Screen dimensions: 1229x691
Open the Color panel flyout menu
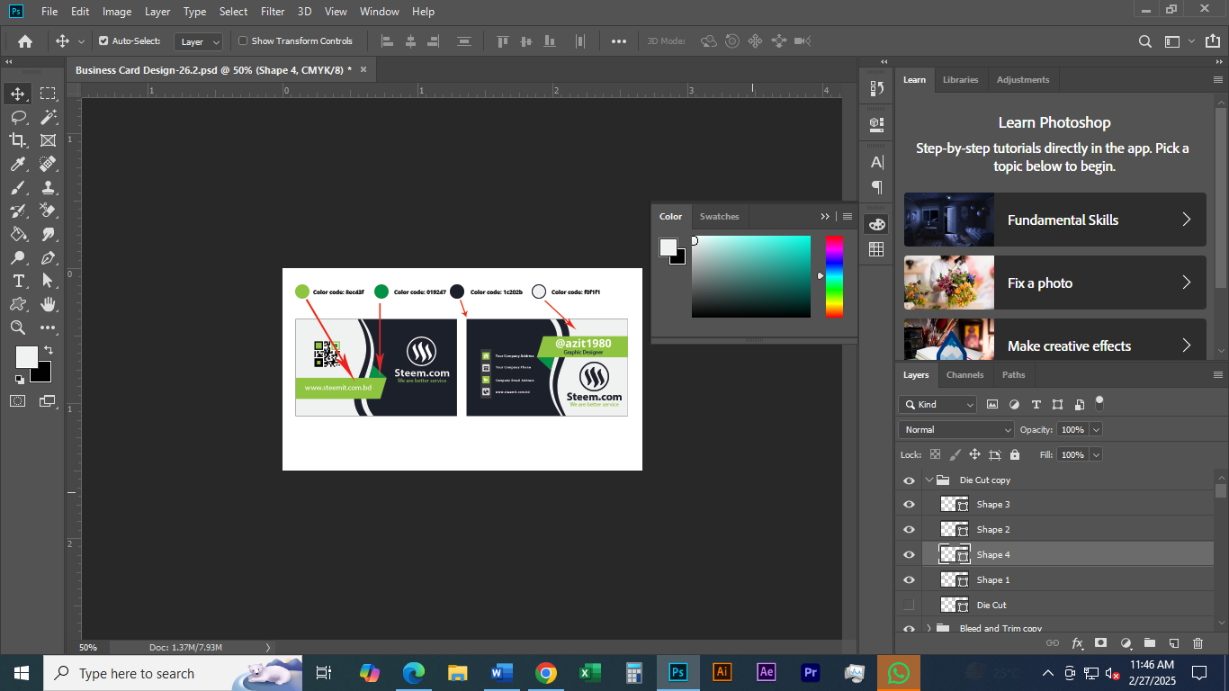848,217
